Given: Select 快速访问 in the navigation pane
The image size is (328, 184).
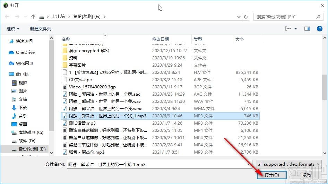Looking at the screenshot, I should [24, 41].
